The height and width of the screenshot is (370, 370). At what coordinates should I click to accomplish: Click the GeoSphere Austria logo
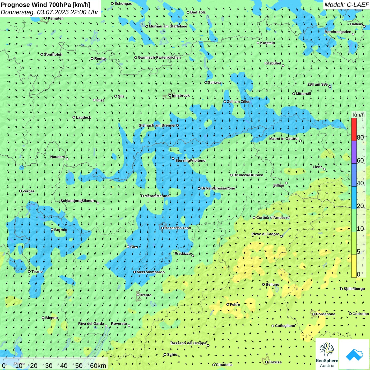(327, 354)
